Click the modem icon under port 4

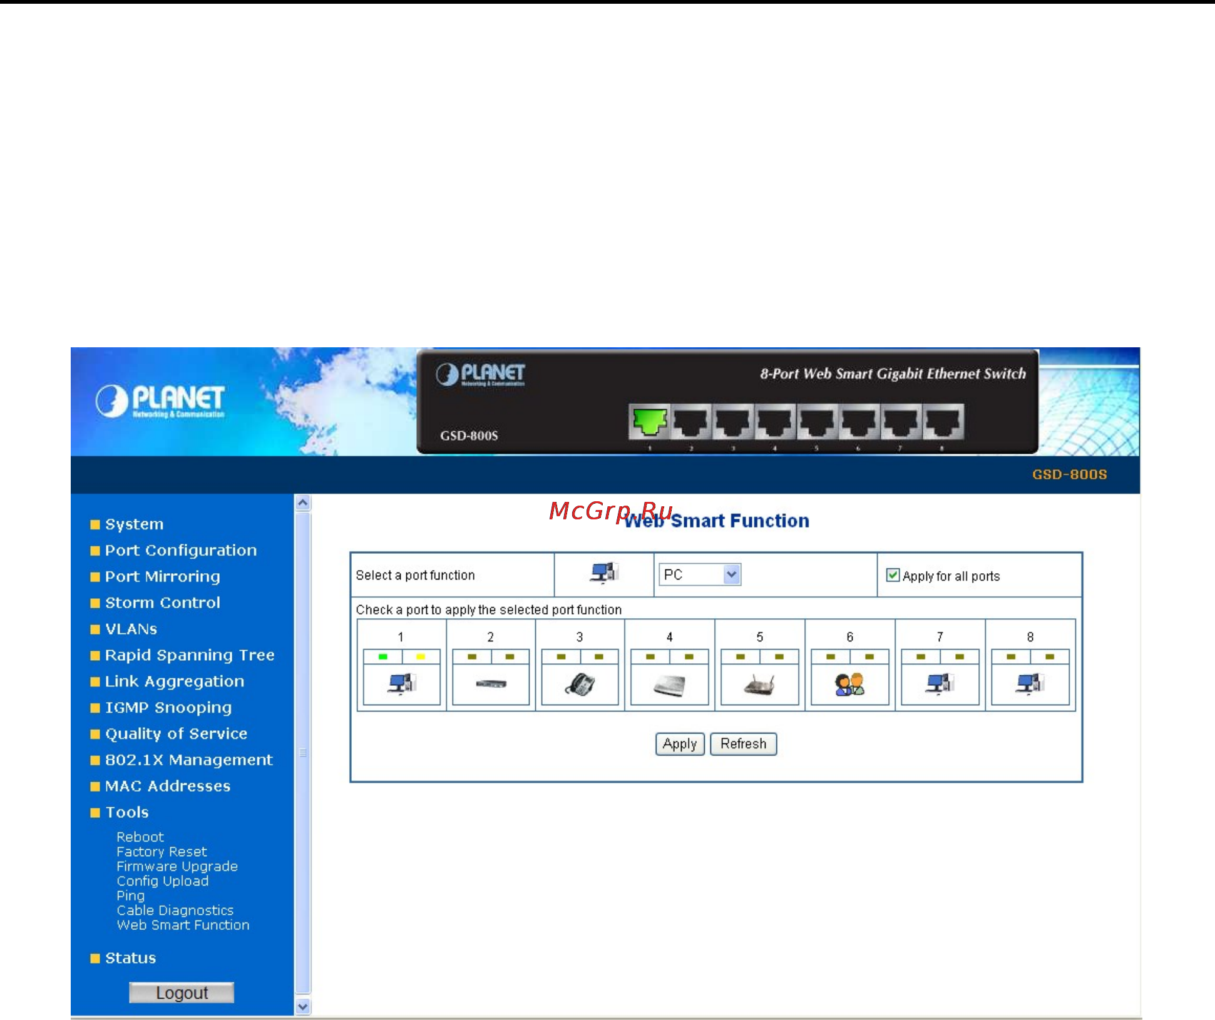pyautogui.click(x=670, y=685)
